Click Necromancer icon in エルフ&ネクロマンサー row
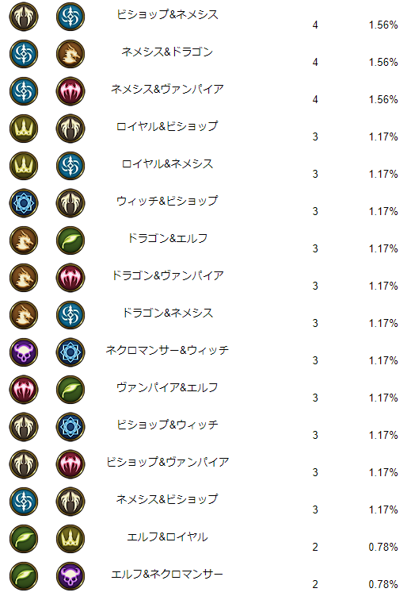The width and height of the screenshot is (411, 596). (x=70, y=575)
